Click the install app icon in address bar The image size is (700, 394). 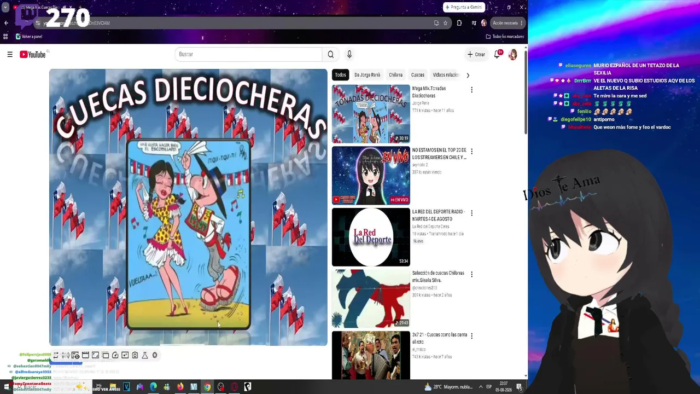pyautogui.click(x=436, y=23)
